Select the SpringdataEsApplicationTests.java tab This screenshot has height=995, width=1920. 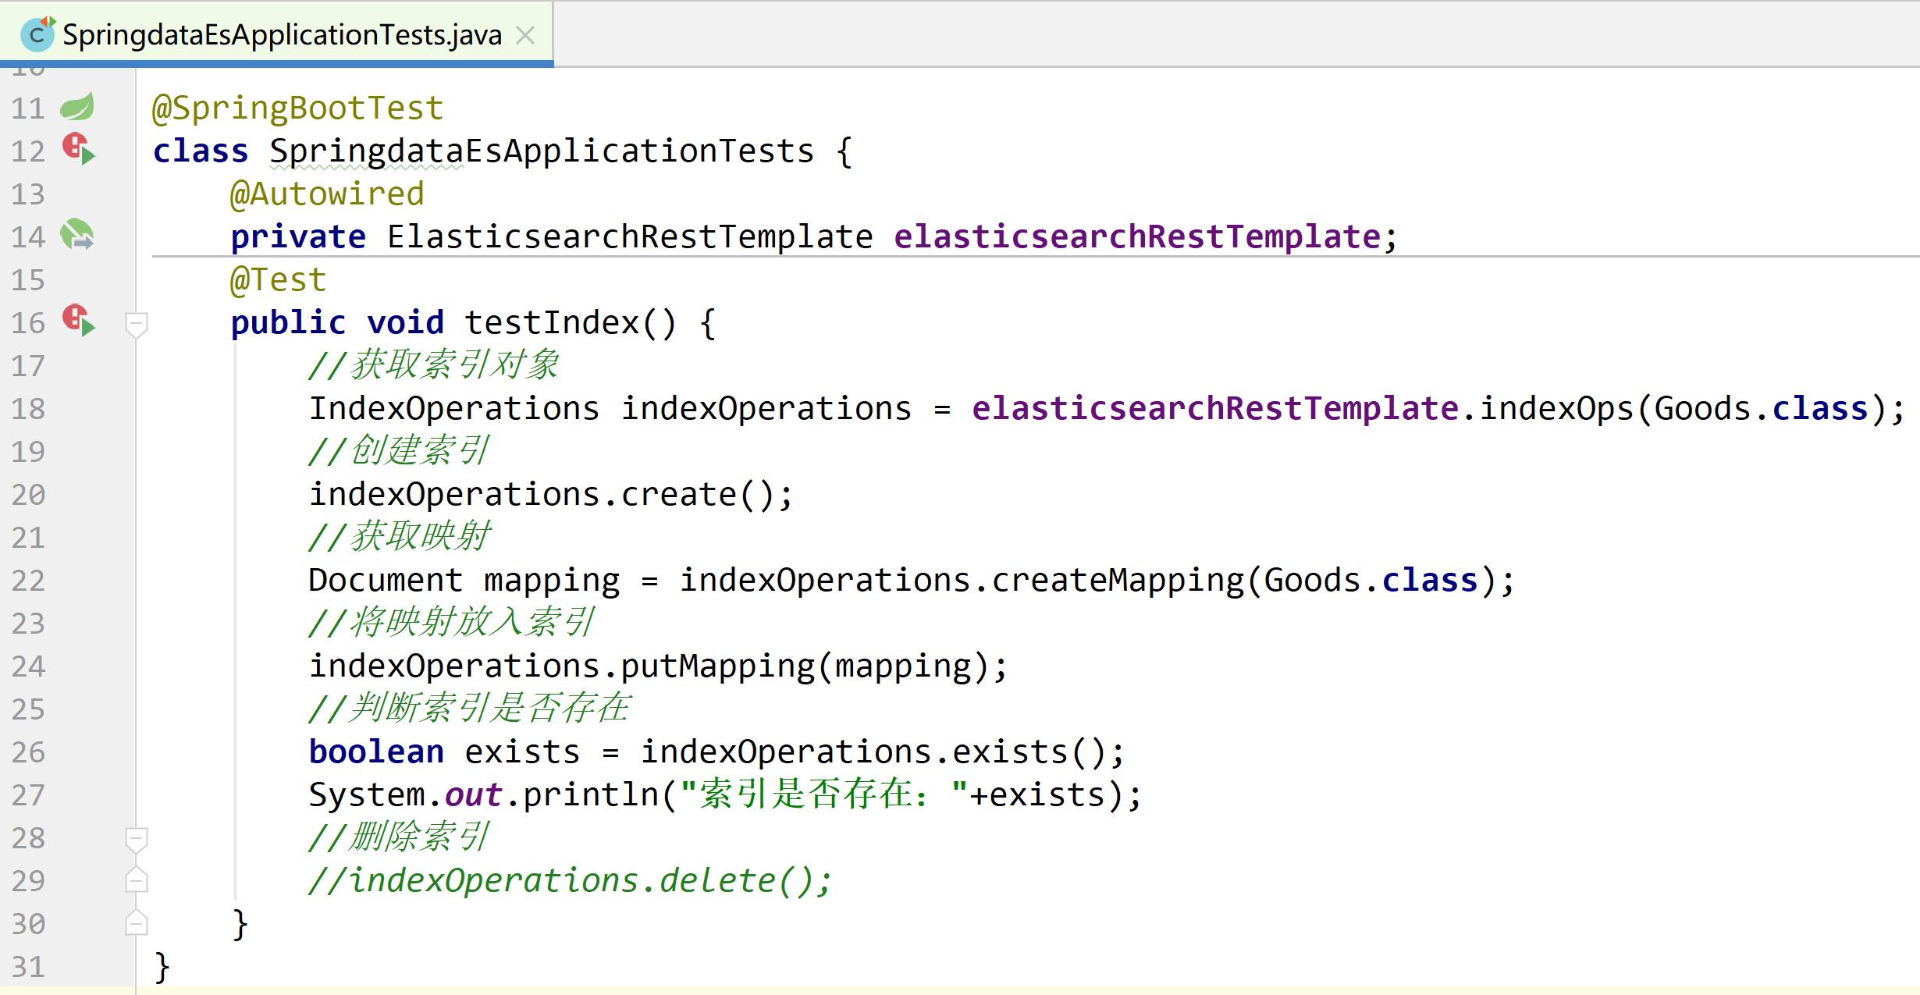(276, 34)
